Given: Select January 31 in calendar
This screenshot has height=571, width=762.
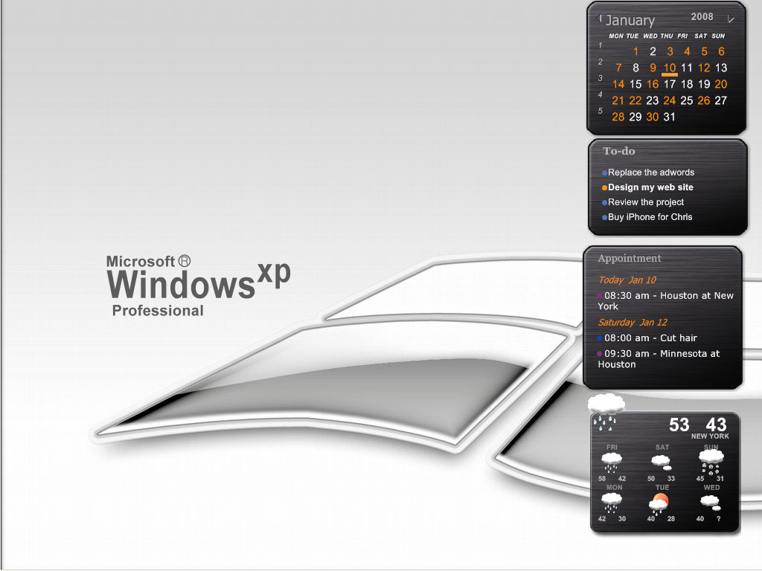Looking at the screenshot, I should [x=669, y=117].
